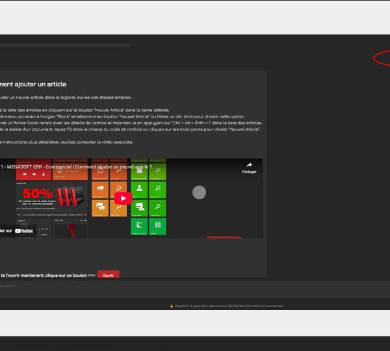The width and height of the screenshot is (390, 351).
Task: Click the line mentioning 'Ctrl + Alt + Shift + I'
Action: (x=131, y=123)
